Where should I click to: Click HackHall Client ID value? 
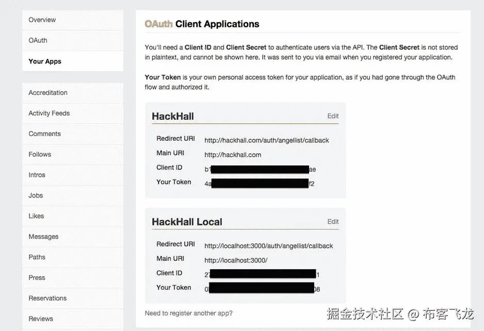[x=260, y=169]
